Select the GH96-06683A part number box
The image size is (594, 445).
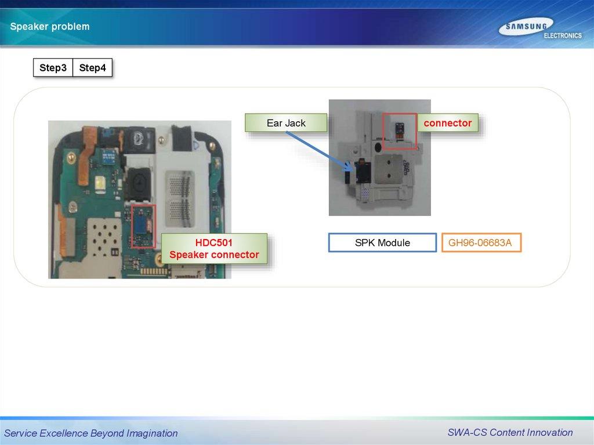[481, 243]
